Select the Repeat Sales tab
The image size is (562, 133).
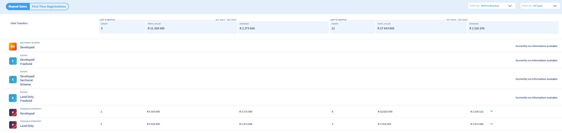(18, 7)
